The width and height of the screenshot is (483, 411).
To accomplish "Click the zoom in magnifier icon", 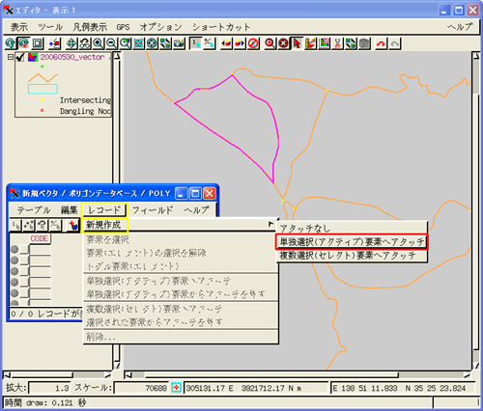I will click(x=99, y=43).
